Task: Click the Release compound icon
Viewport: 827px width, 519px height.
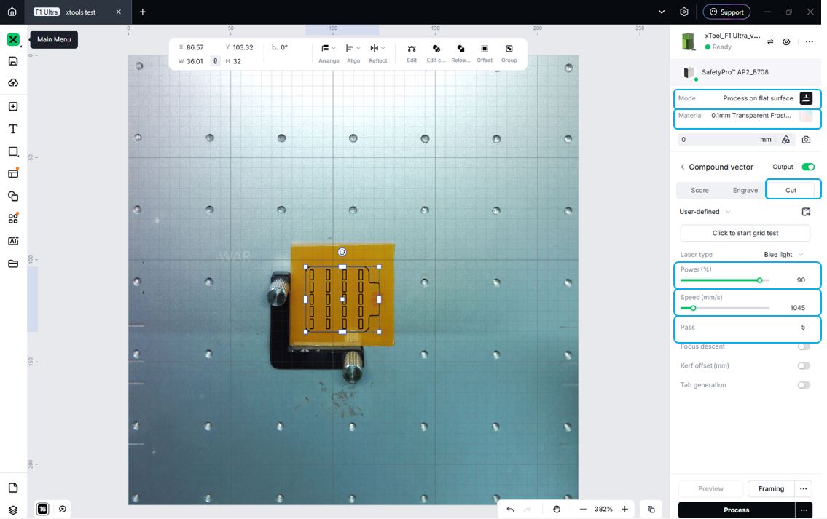Action: (x=460, y=52)
